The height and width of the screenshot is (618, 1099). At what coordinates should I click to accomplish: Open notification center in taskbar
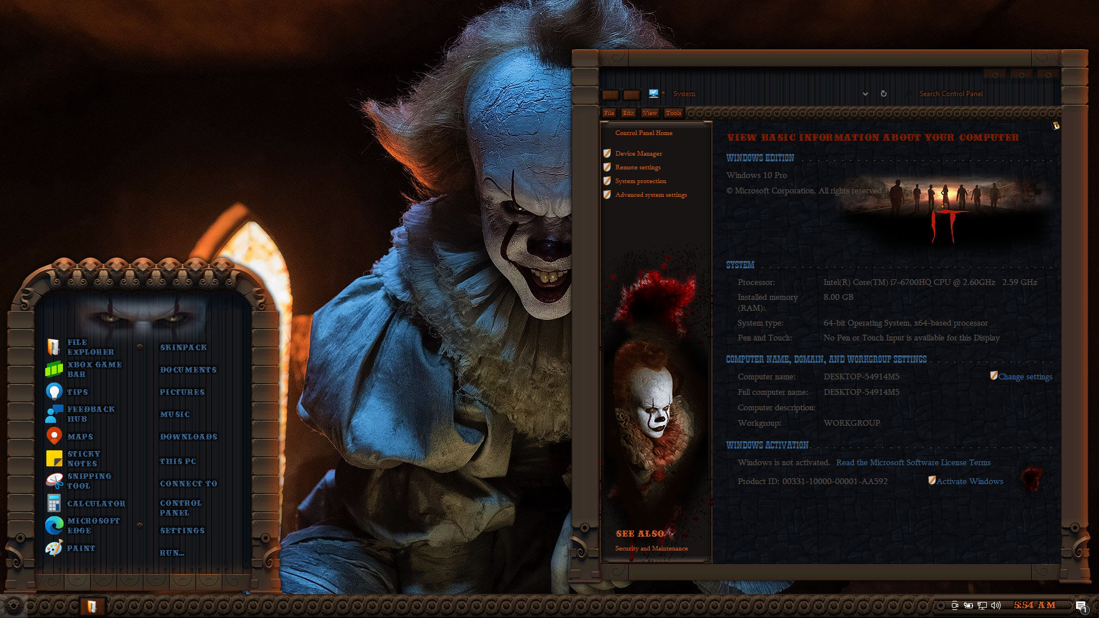(x=1081, y=606)
